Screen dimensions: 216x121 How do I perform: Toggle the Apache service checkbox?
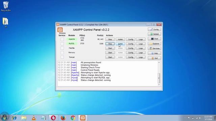[x=62, y=39]
